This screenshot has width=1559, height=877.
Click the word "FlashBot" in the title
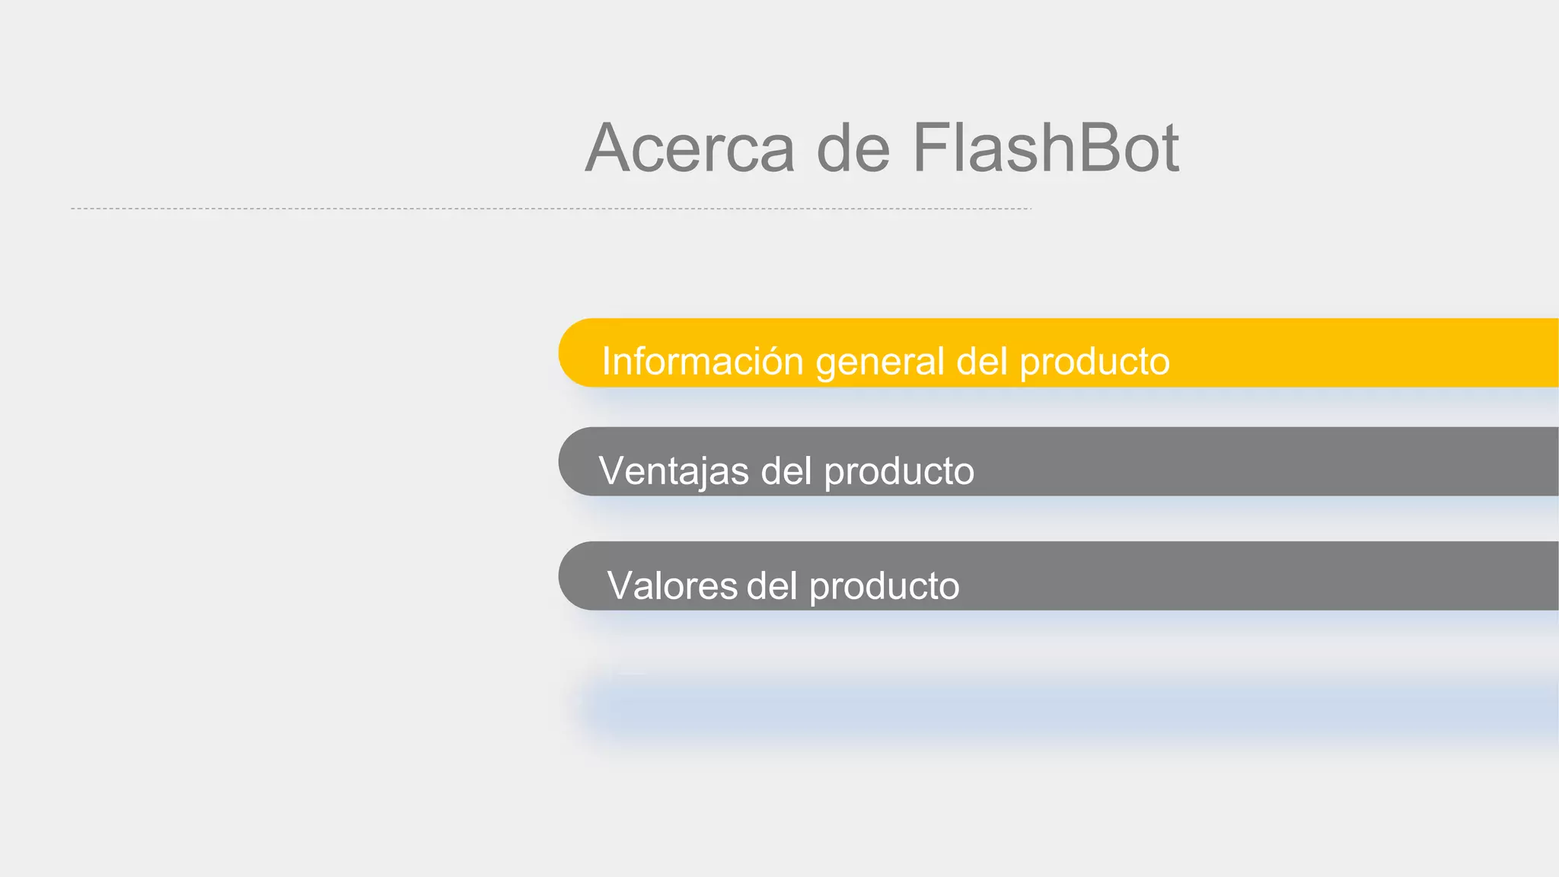coord(1046,148)
